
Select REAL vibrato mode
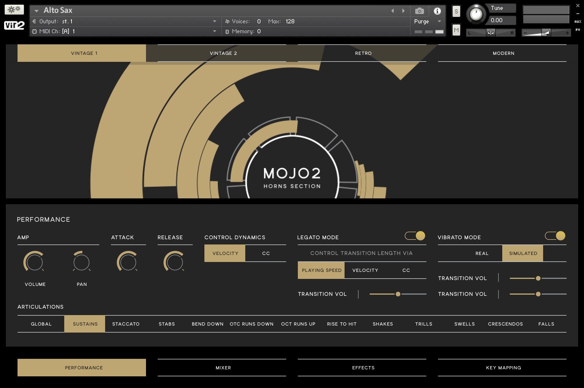[482, 253]
